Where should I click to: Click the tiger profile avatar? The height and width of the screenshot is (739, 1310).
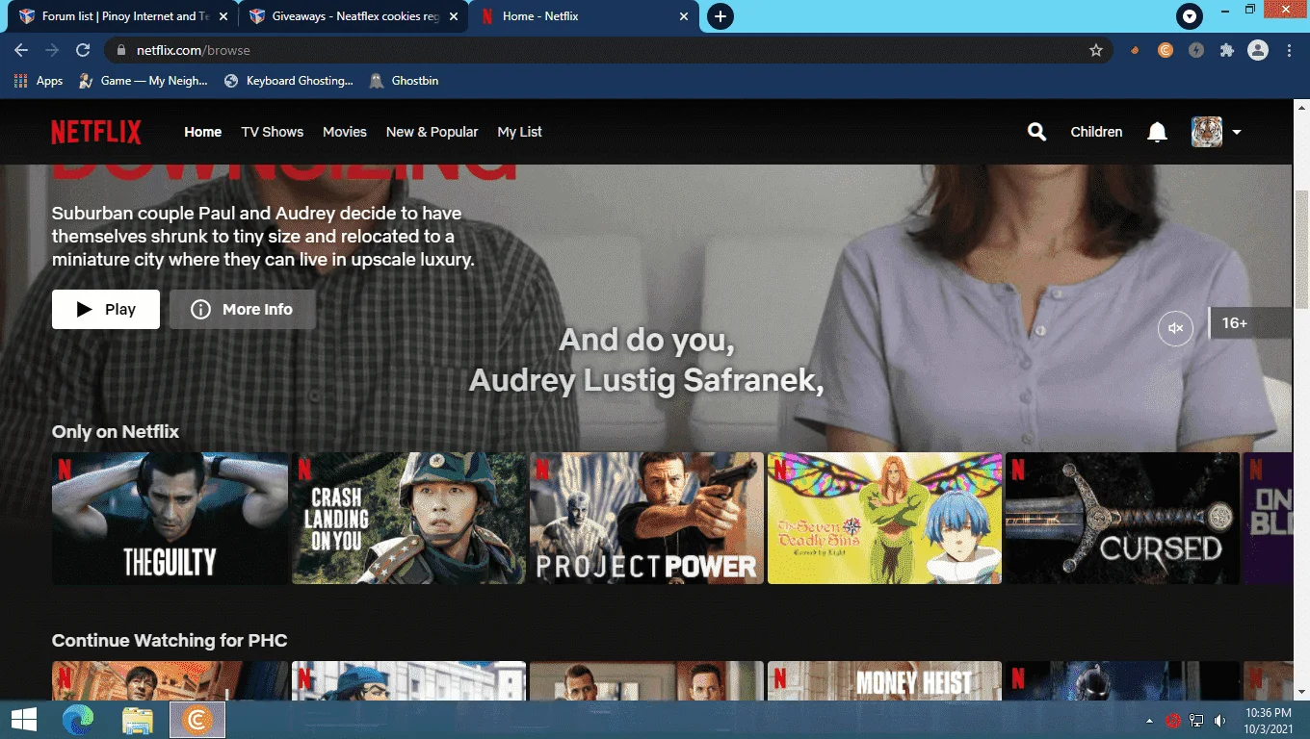1207,132
